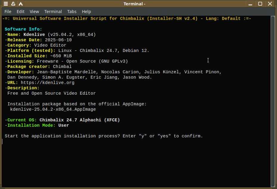Maximize the Terminal window
The image size is (277, 189).
point(260,4)
